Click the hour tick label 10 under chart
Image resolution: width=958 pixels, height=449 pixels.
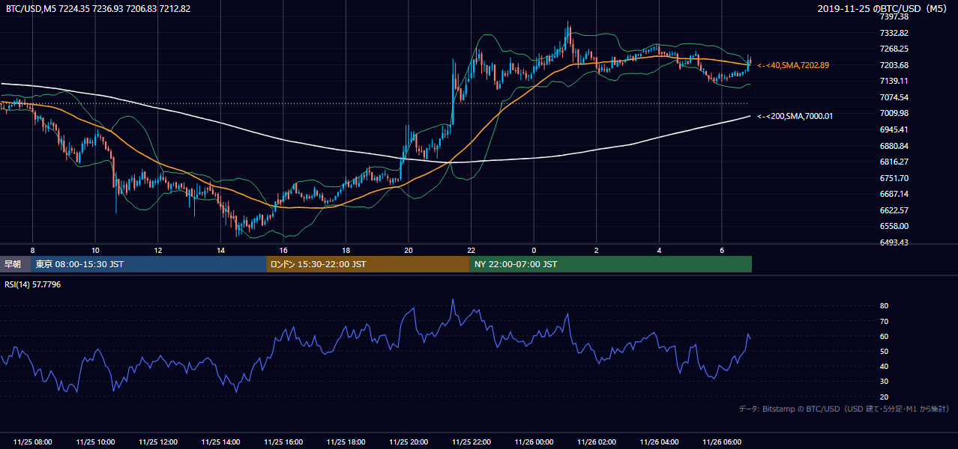(95, 250)
